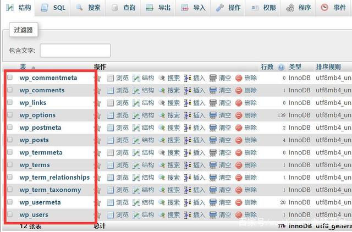Favorite wp_commentmeta with star icon

pos(97,78)
